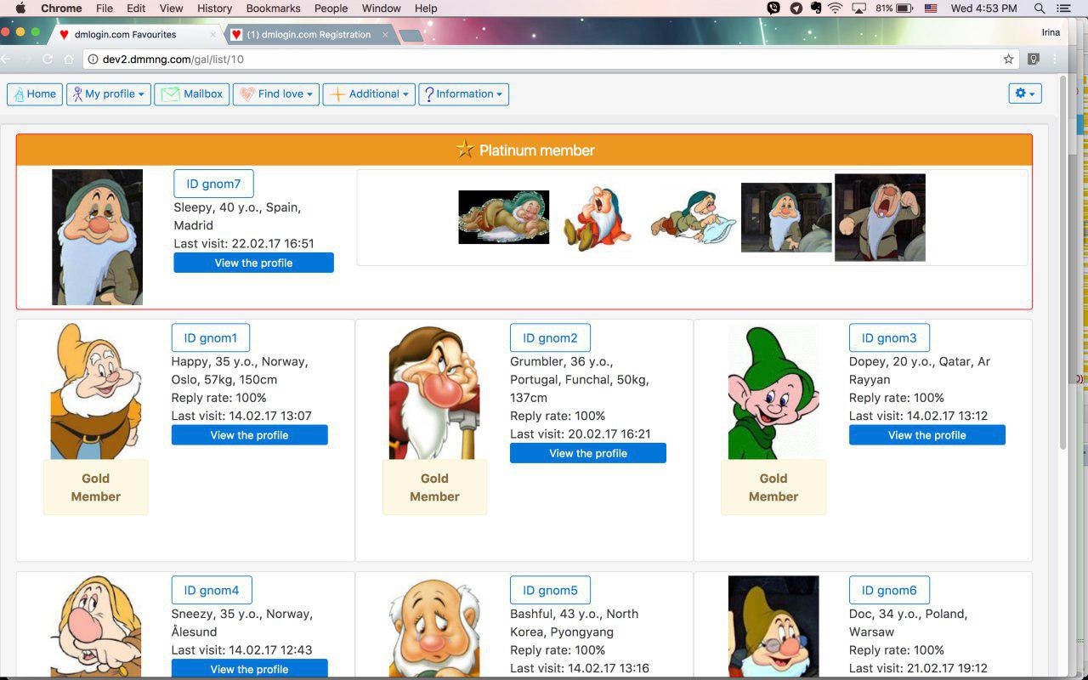Click the Chrome three-dot menu icon
This screenshot has width=1088, height=680.
click(1056, 59)
